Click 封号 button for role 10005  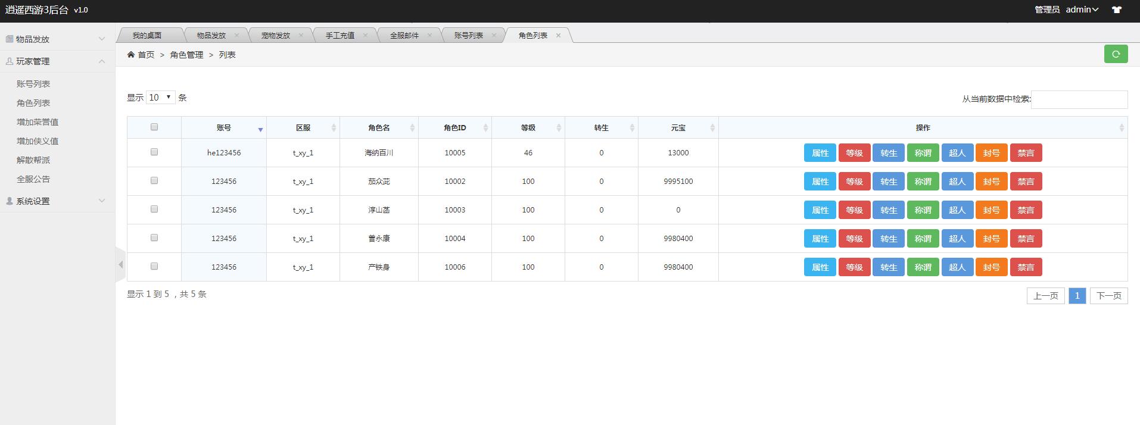click(x=991, y=153)
